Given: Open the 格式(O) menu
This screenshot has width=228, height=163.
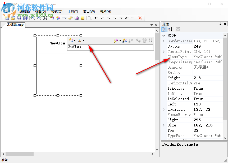Looking at the screenshot, I should (57, 12).
